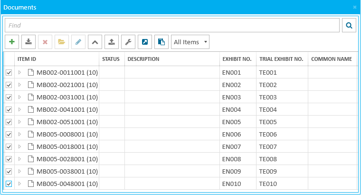Click the upward chevron toolbar button
Screen dimensions: 361x195
pos(95,42)
